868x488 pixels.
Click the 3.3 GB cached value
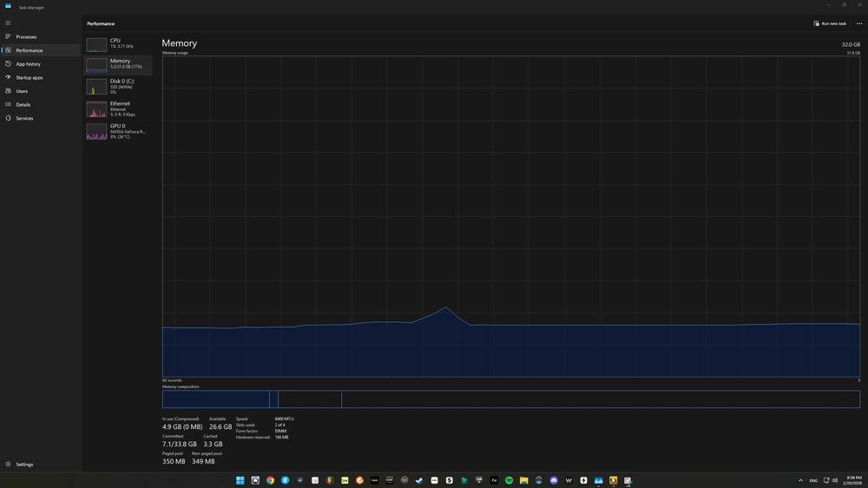click(x=214, y=445)
